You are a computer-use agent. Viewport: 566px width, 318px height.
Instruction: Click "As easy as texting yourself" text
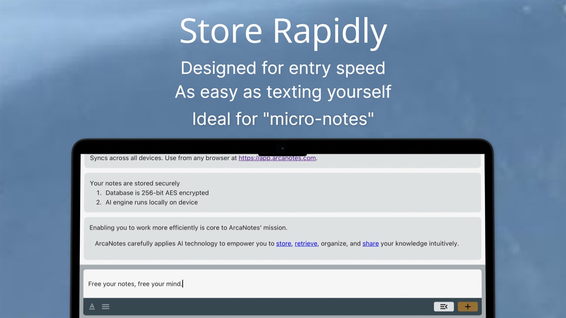(283, 92)
